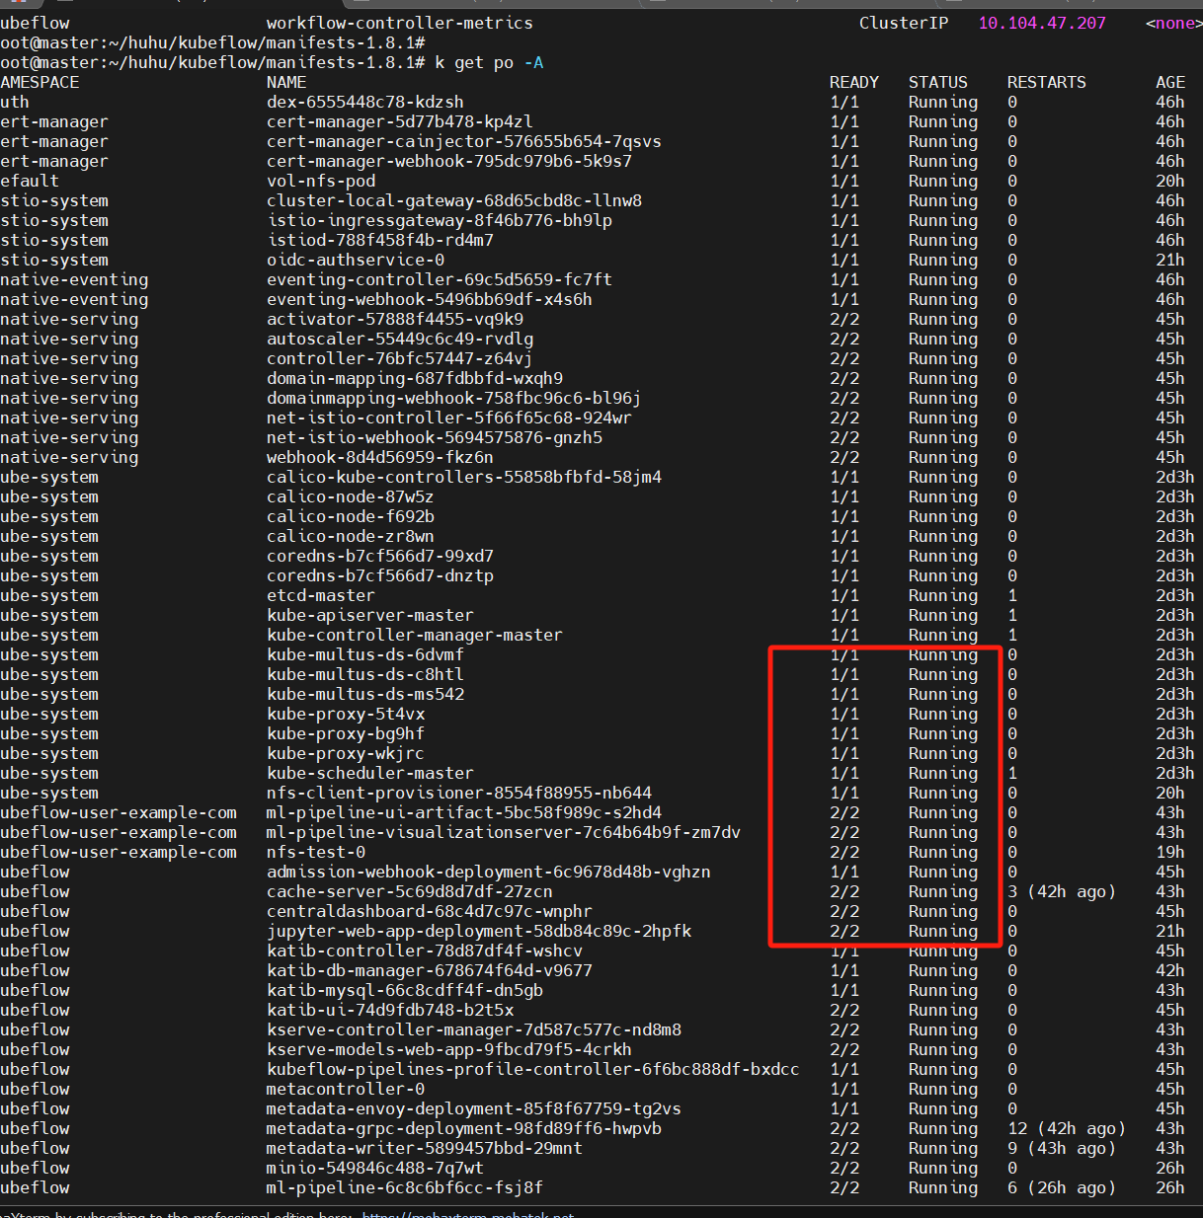The height and width of the screenshot is (1218, 1203).
Task: Click the STATUS column header
Action: click(x=938, y=83)
